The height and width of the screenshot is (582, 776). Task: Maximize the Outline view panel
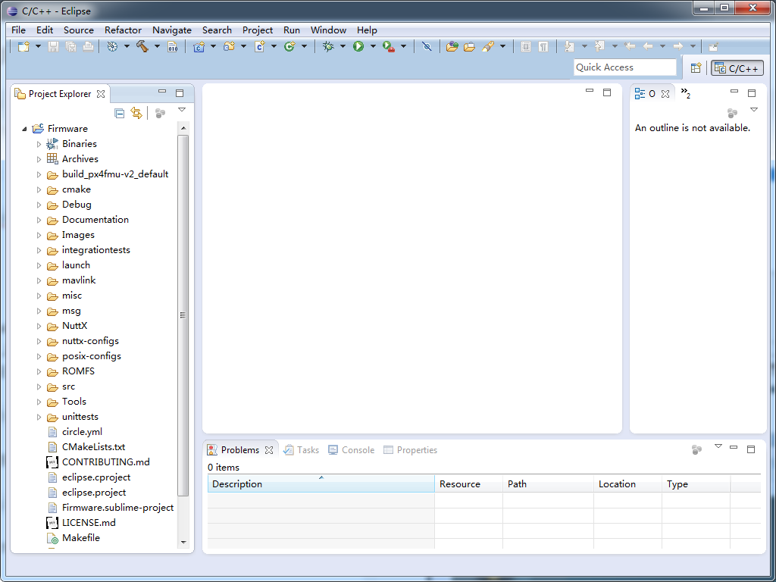[x=752, y=92]
